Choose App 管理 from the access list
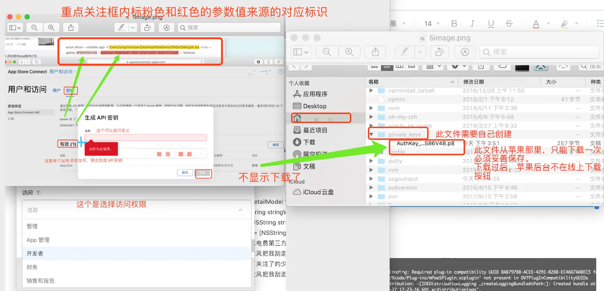604x291 pixels. coord(137,240)
